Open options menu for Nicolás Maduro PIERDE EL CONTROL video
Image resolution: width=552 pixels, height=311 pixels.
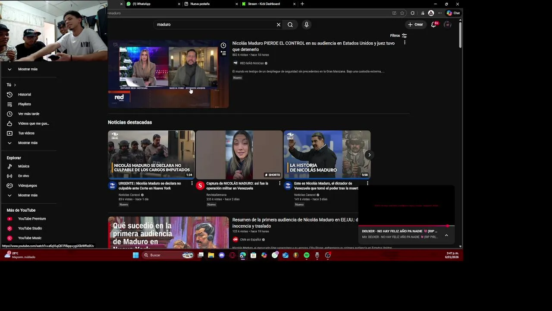405,43
